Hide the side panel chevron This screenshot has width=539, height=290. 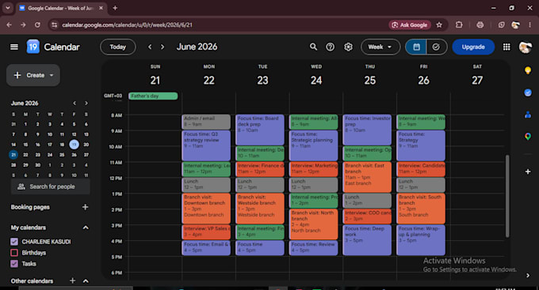[528, 275]
